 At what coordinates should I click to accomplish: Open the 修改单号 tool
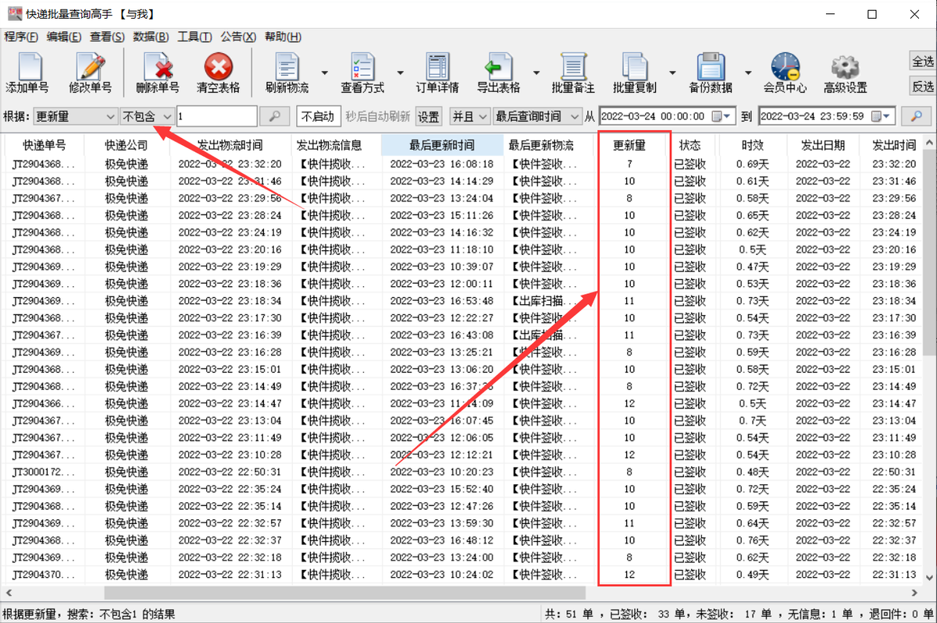point(90,73)
